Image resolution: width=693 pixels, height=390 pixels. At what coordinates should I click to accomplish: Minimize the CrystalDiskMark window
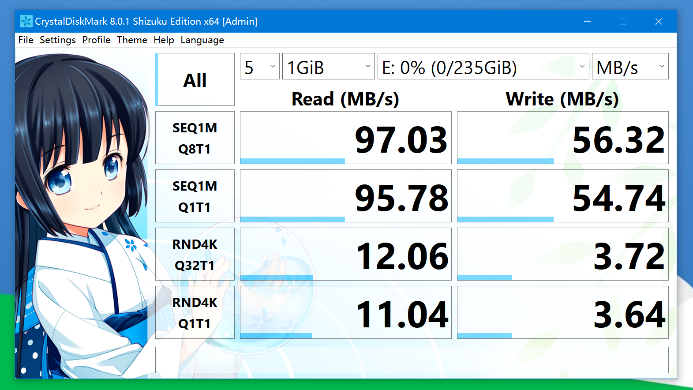tap(587, 21)
